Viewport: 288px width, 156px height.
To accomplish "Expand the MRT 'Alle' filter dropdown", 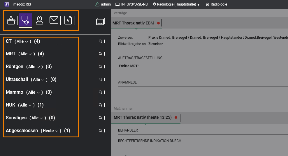I will [27, 54].
